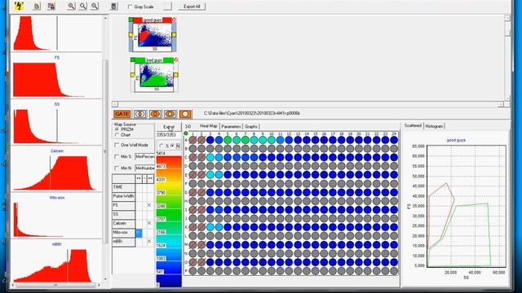Screen dimensions: 522x293
Task: Enable One Well Mode checkbox
Action: [117, 145]
